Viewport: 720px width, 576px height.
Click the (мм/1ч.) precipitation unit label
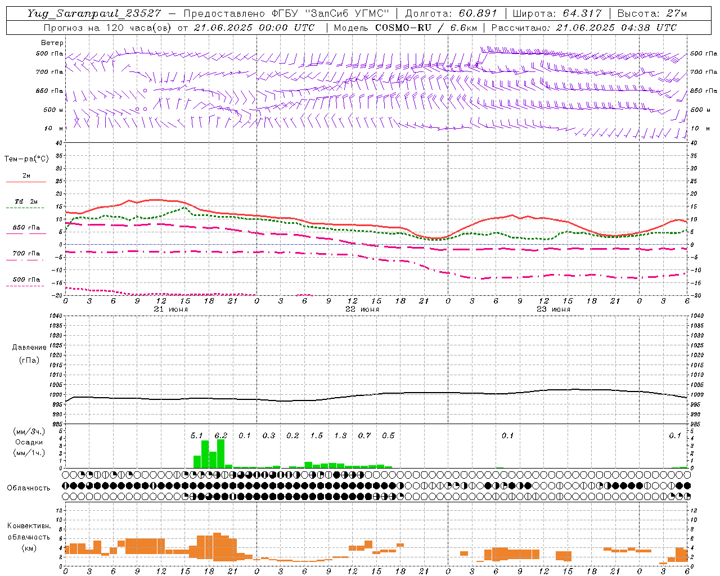pos(29,453)
